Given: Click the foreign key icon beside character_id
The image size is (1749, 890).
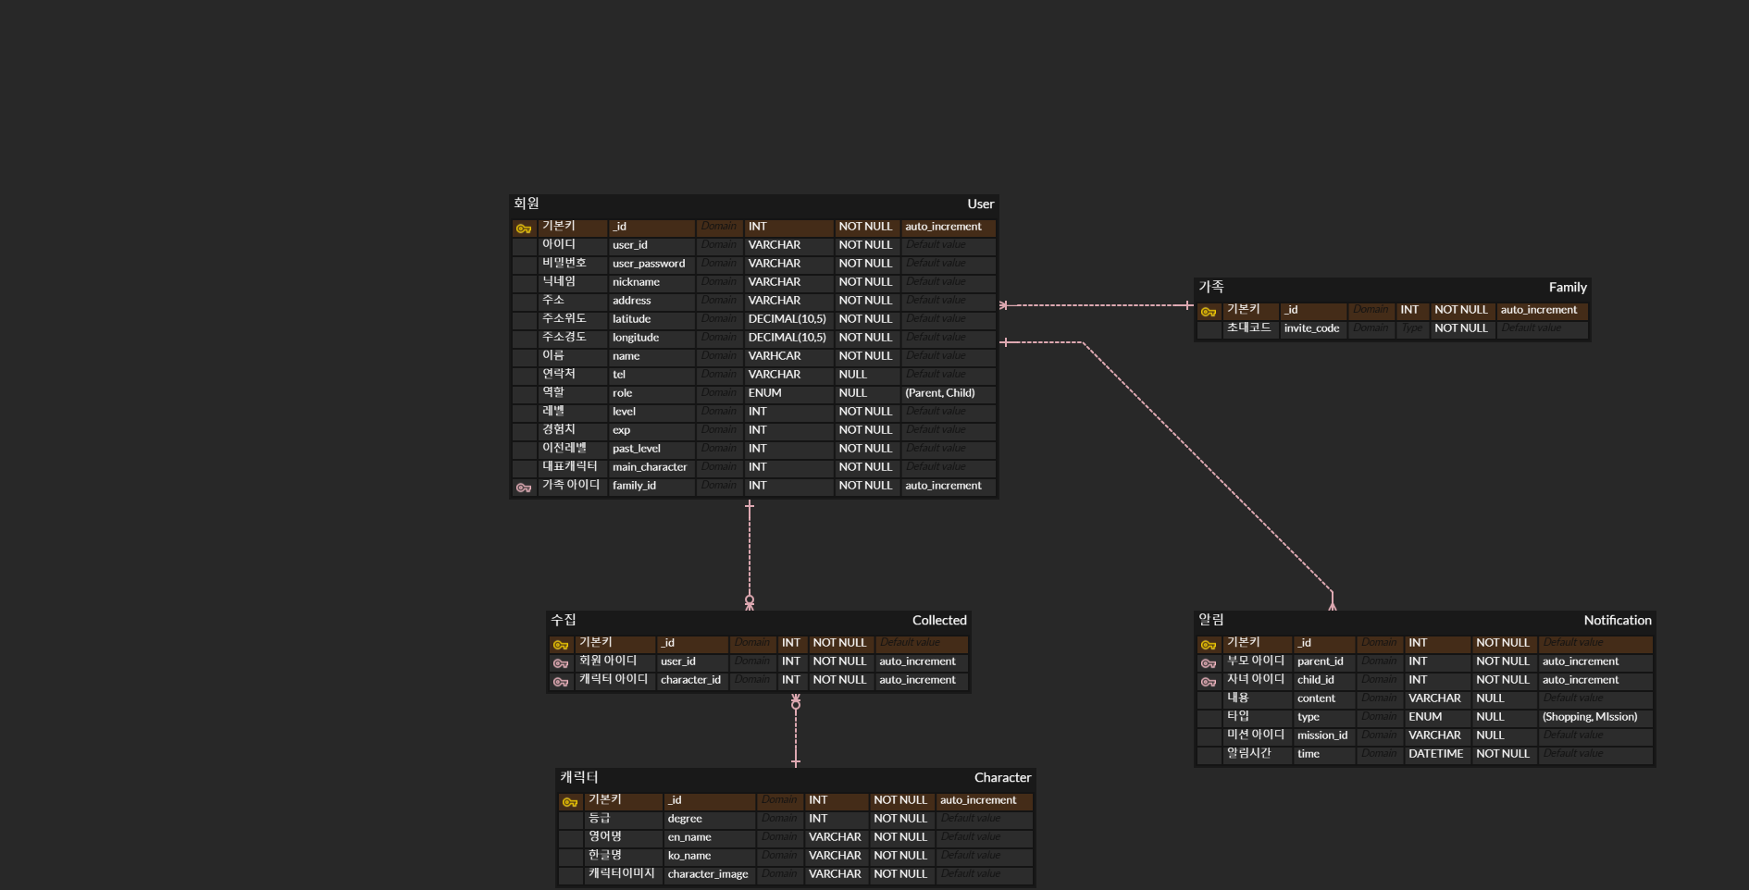Looking at the screenshot, I should tap(561, 682).
